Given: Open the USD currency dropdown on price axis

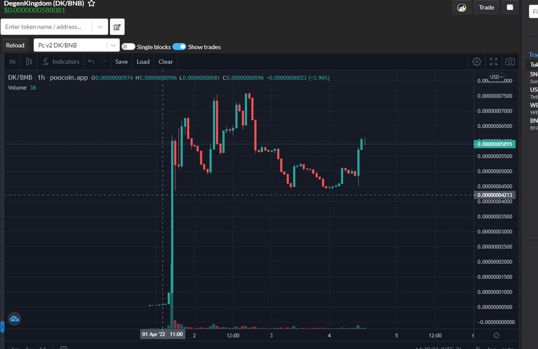Looking at the screenshot, I should pos(495,77).
